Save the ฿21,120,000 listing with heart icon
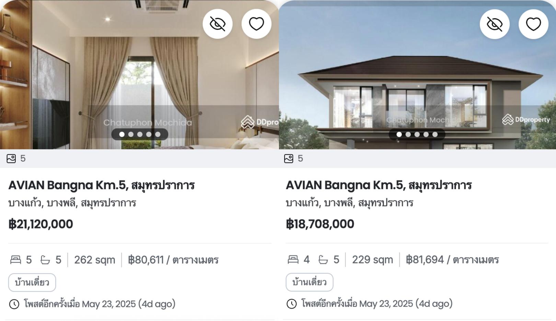 pyautogui.click(x=256, y=24)
